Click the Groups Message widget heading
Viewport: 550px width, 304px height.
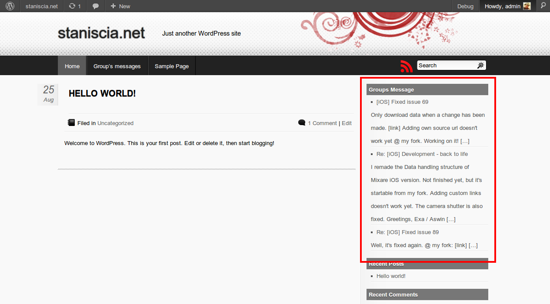pos(427,89)
